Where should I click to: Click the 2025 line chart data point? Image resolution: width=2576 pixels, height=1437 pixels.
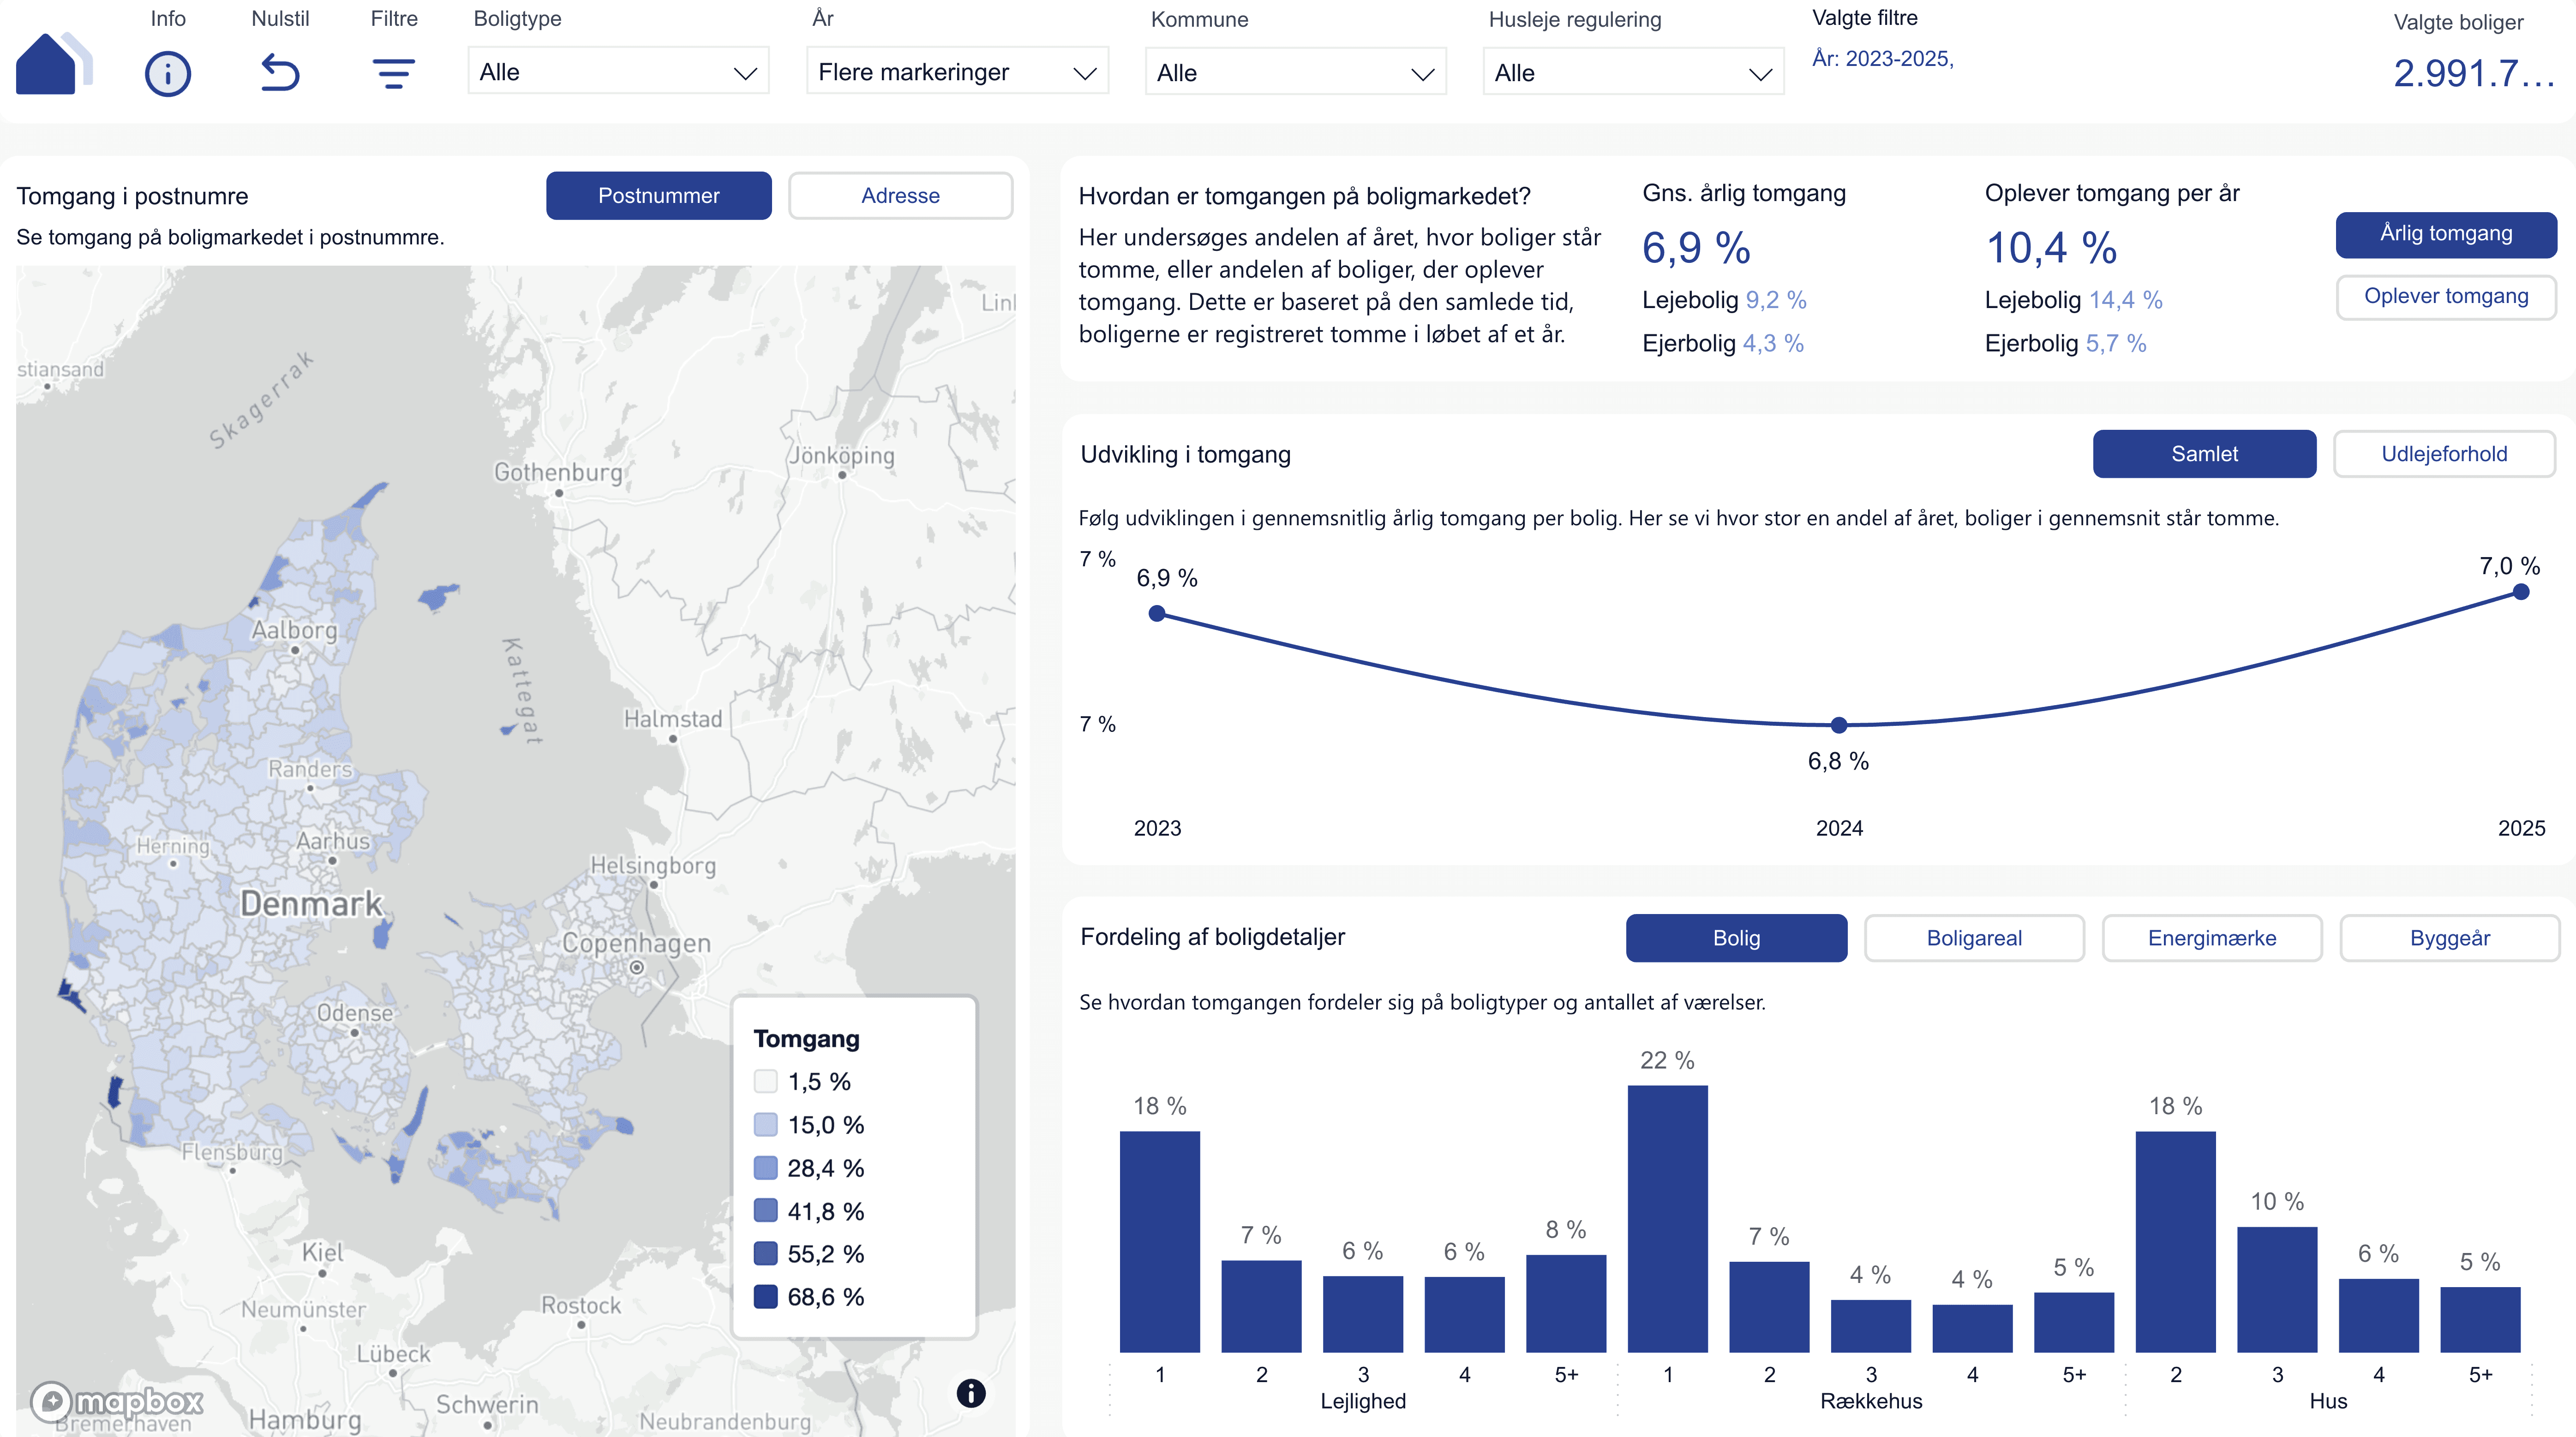click(x=2520, y=593)
